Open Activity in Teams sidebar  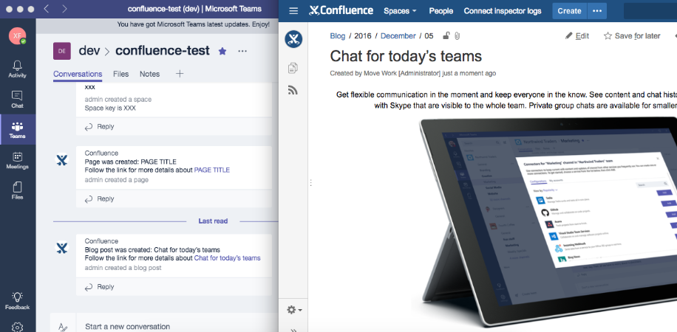coord(17,69)
